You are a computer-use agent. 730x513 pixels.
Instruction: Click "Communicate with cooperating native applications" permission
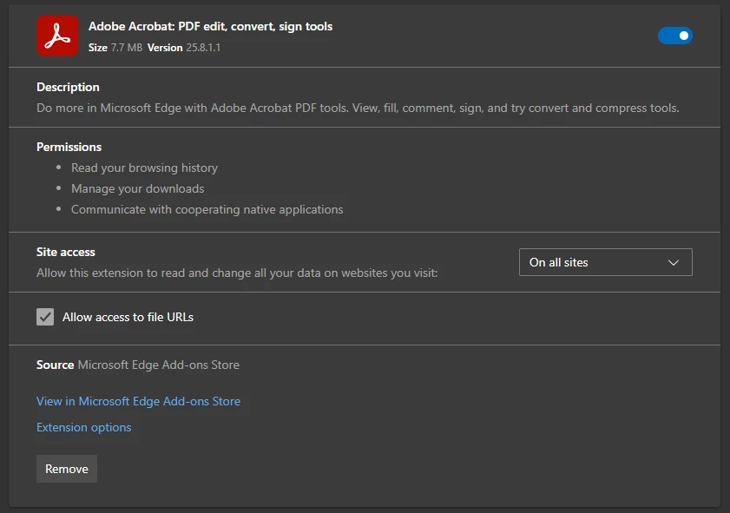click(207, 209)
